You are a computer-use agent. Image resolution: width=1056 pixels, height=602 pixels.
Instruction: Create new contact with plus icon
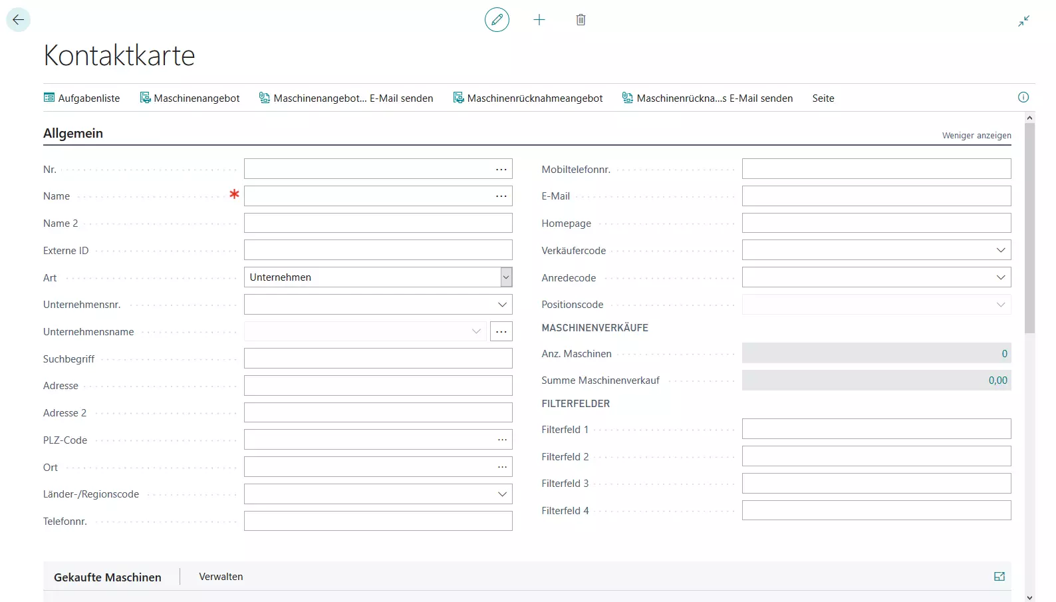539,20
